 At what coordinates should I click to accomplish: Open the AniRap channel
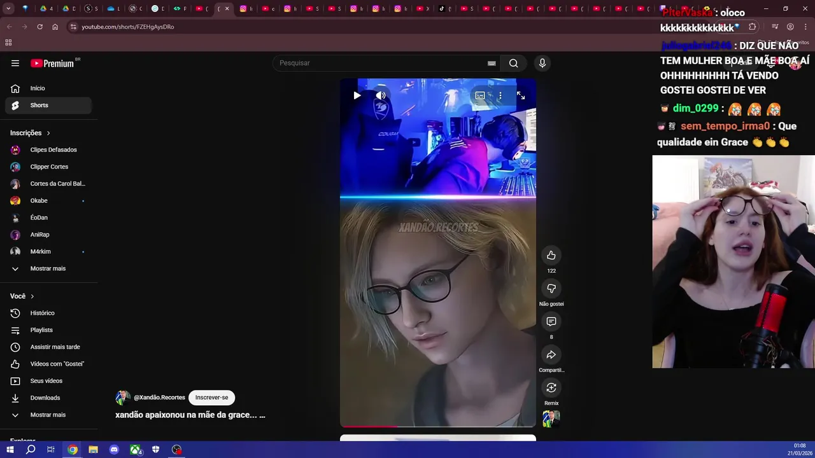coord(48,235)
